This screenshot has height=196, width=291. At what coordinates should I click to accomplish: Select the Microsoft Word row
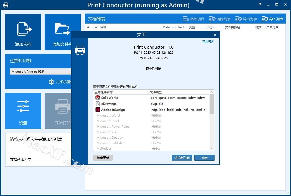pos(151,116)
